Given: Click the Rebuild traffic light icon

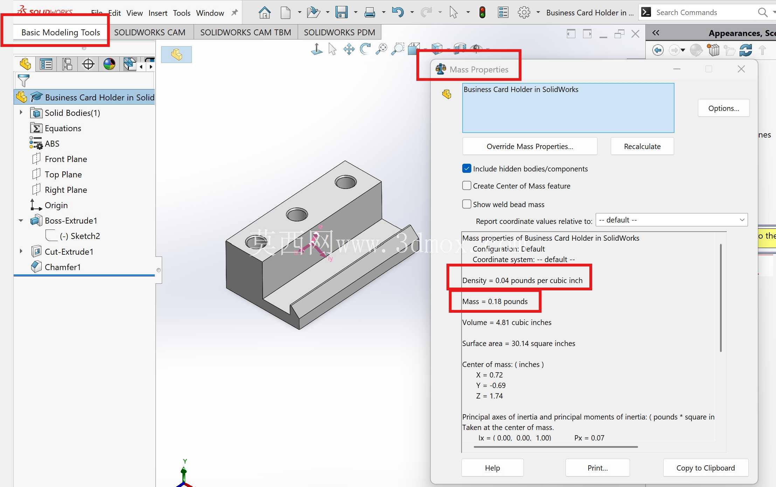Looking at the screenshot, I should click(x=482, y=13).
